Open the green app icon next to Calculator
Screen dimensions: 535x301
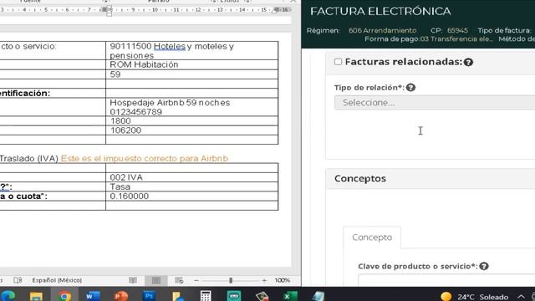pyautogui.click(x=234, y=295)
